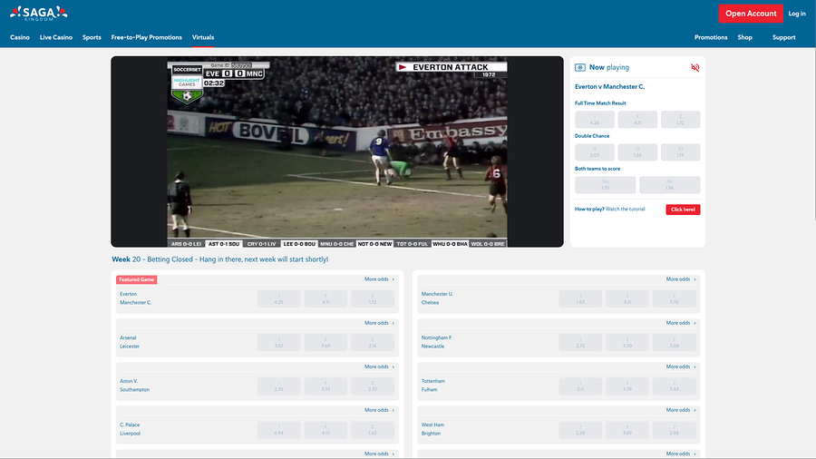Image resolution: width=816 pixels, height=459 pixels.
Task: Select Yes for Both teams to score
Action: point(605,185)
